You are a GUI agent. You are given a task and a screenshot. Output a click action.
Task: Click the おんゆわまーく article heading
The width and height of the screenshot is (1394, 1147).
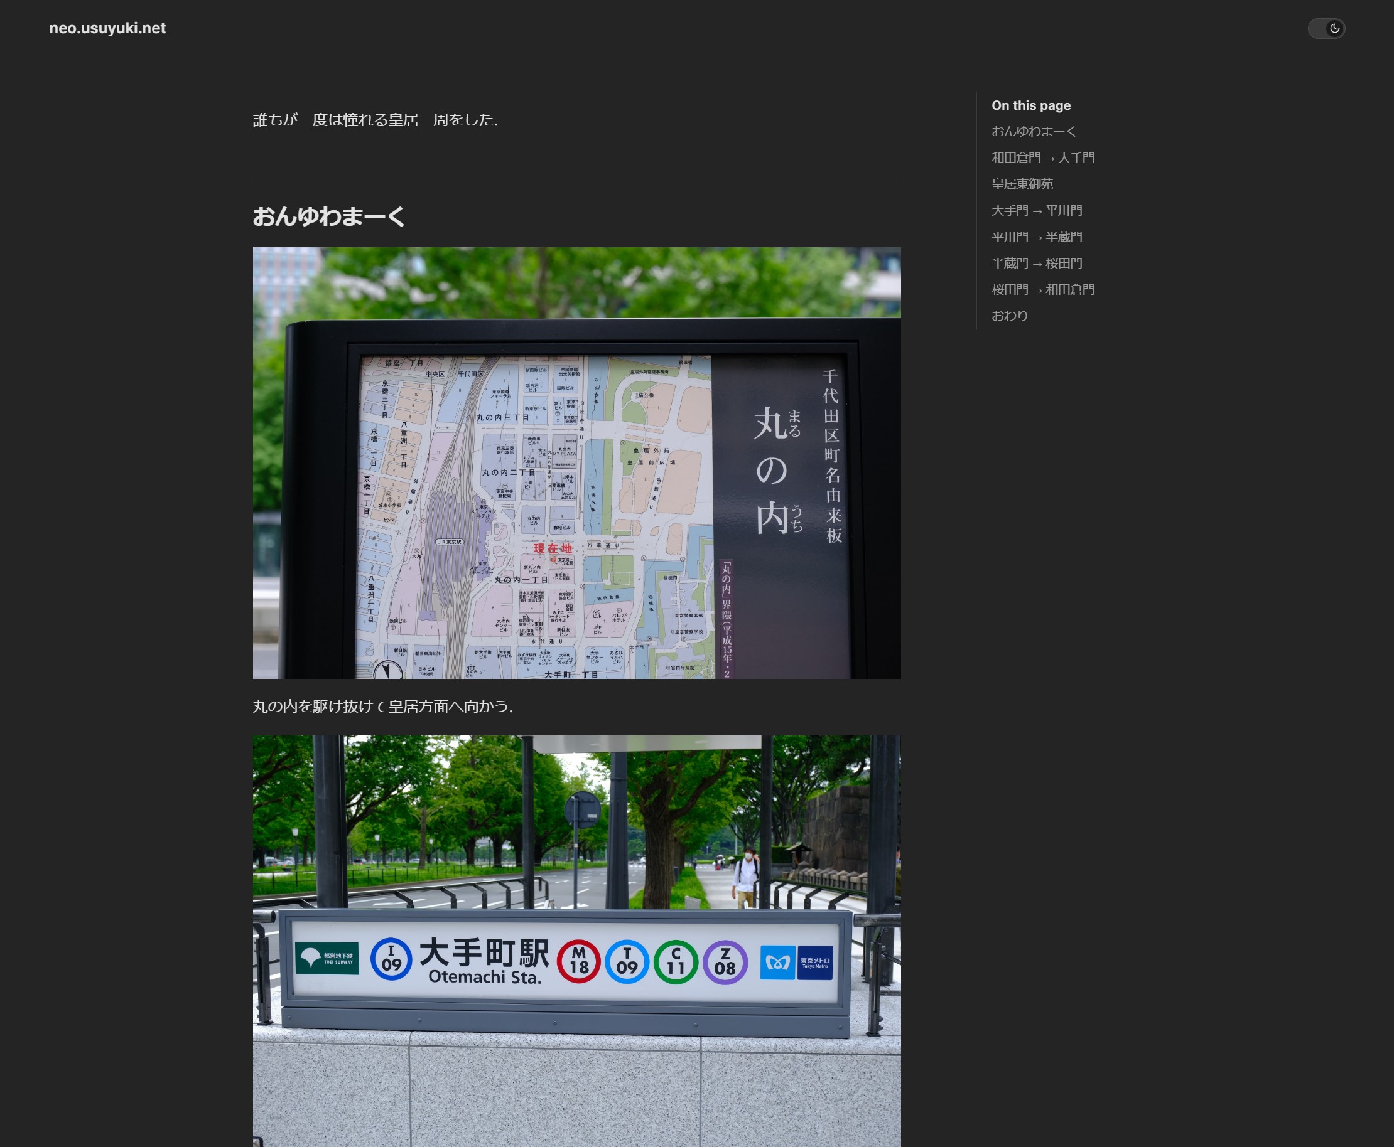coord(329,215)
